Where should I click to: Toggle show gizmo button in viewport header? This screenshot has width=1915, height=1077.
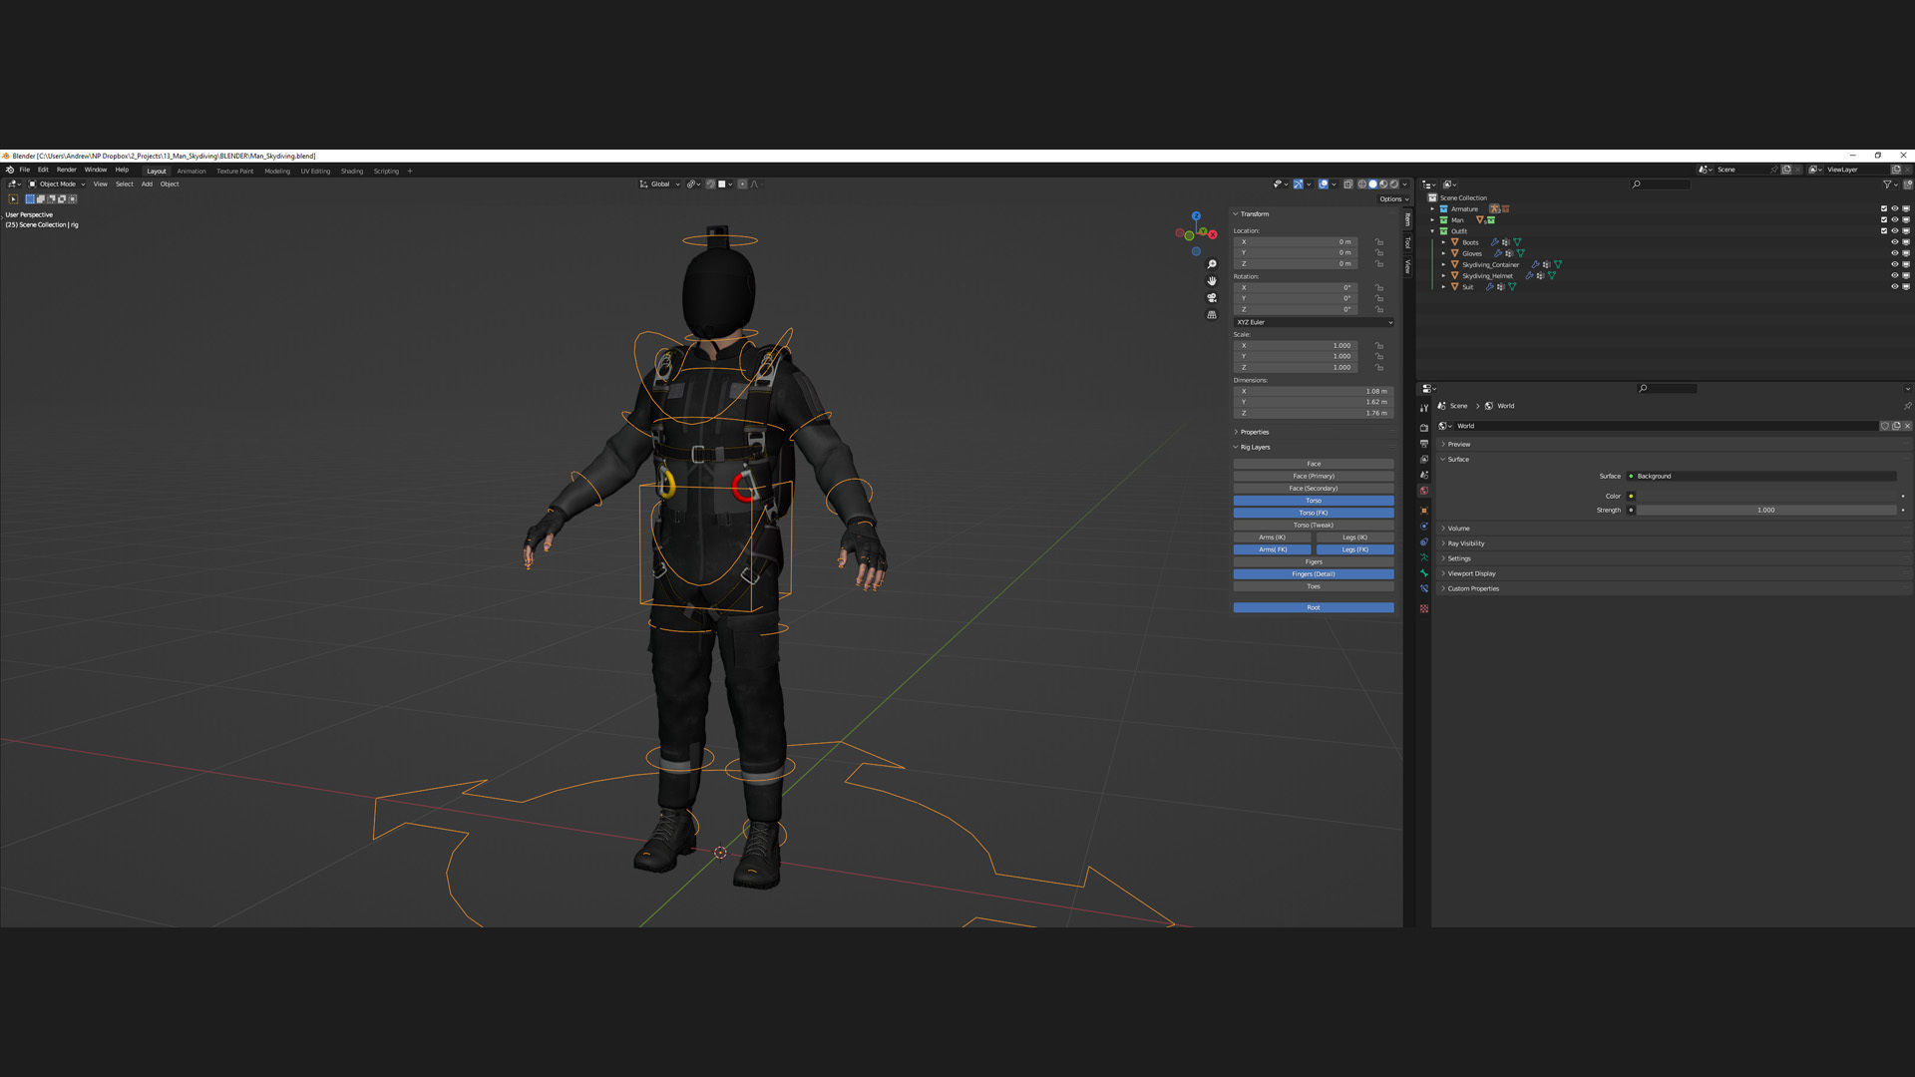point(1298,184)
